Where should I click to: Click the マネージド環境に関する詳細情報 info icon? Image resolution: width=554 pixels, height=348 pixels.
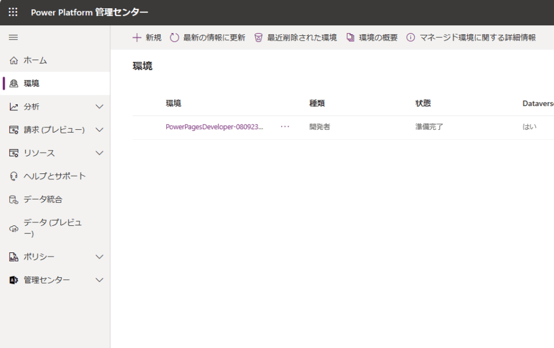click(x=411, y=37)
